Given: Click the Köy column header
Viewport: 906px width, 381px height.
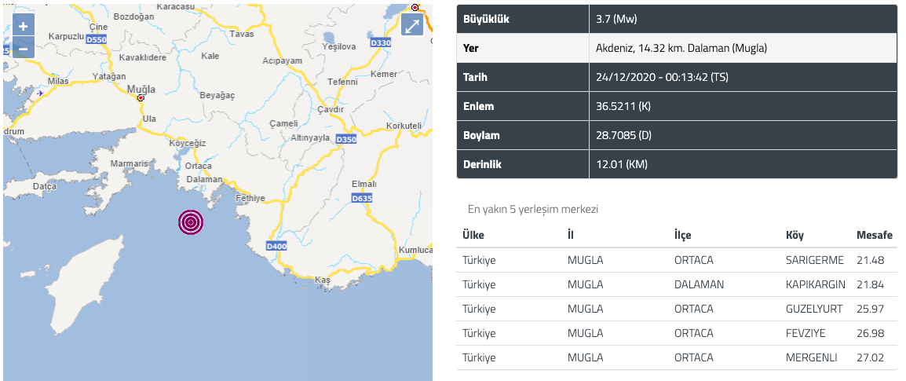Looking at the screenshot, I should tap(795, 236).
